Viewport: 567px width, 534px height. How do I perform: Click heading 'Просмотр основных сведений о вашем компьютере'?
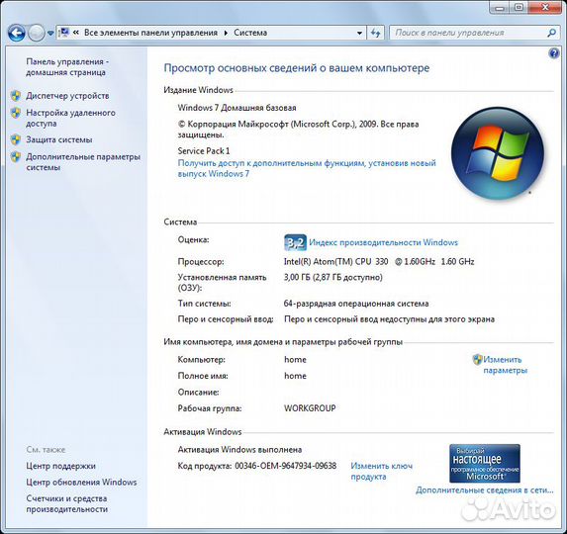tap(297, 68)
